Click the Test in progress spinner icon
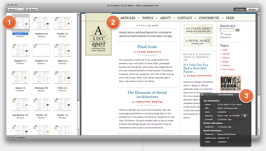Screen dimensions: 266x151 tap(8, 137)
